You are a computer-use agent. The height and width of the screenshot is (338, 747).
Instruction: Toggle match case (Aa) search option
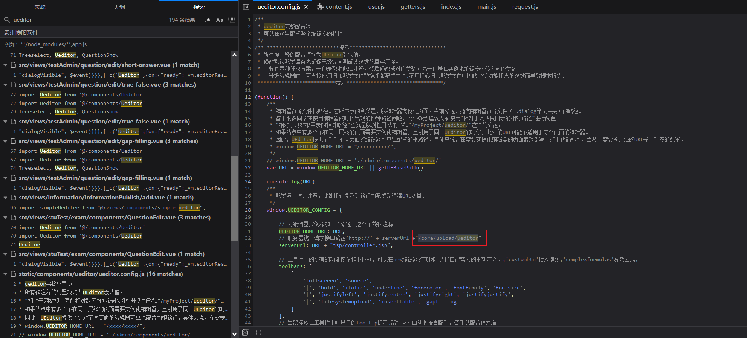tap(220, 20)
